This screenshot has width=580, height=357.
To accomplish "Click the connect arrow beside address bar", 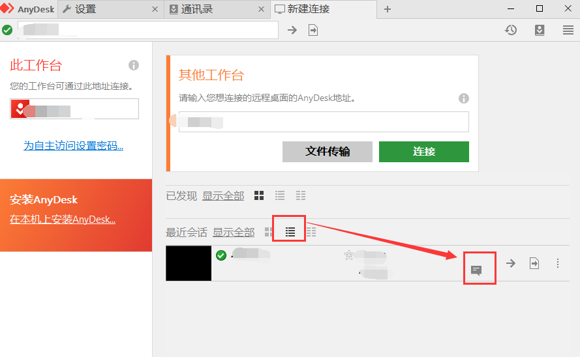I will click(x=292, y=30).
